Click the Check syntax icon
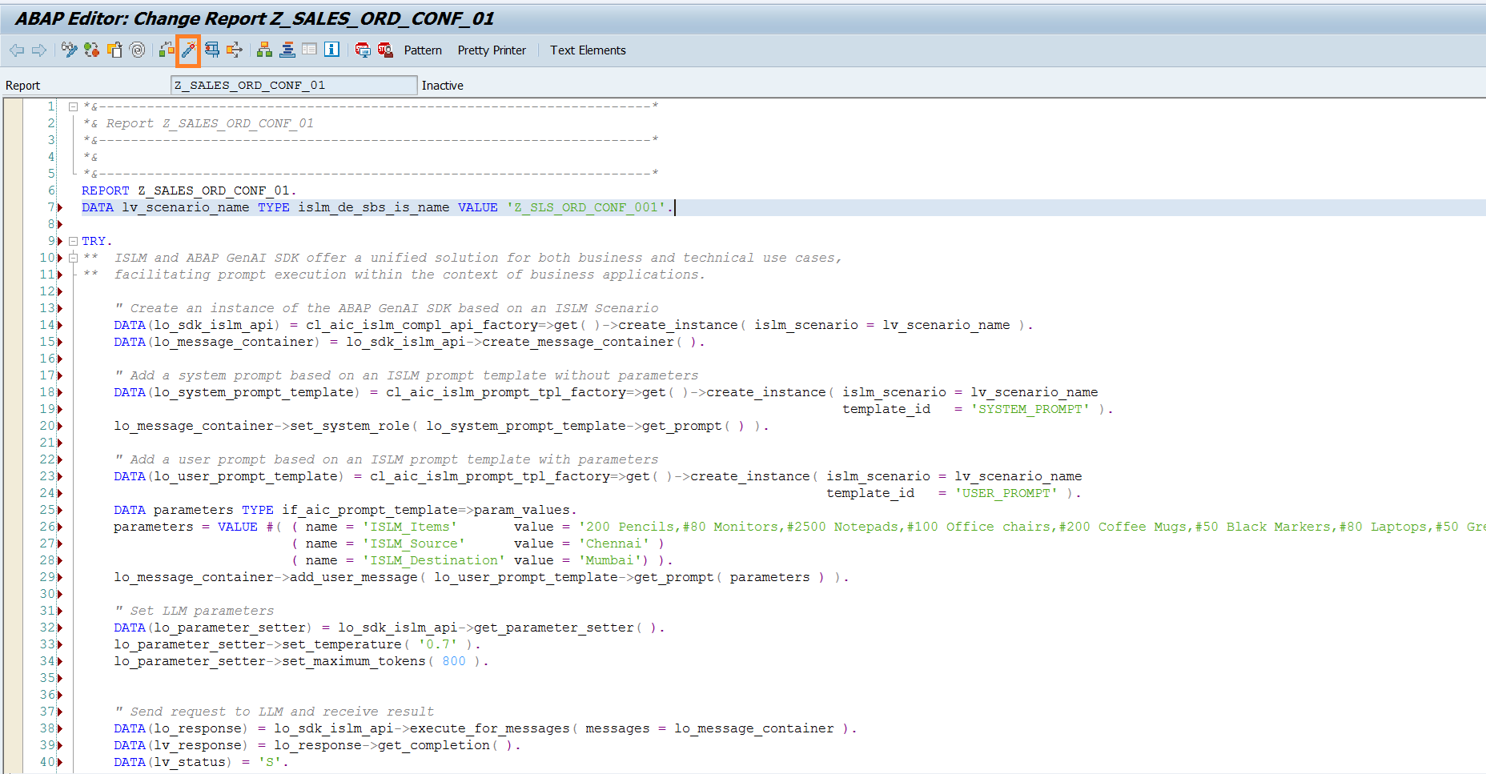The width and height of the screenshot is (1486, 774). click(x=167, y=50)
